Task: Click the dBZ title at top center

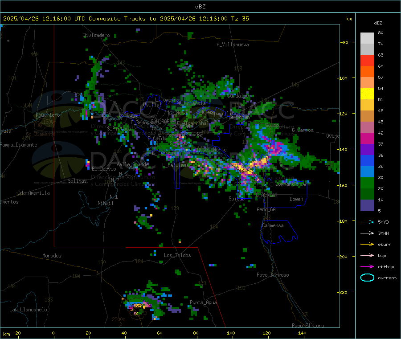Action: tap(200, 6)
